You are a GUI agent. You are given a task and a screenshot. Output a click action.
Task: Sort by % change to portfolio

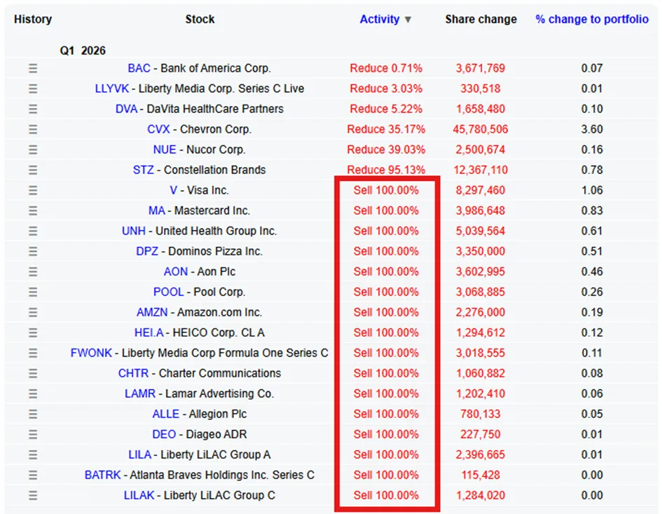tap(592, 20)
